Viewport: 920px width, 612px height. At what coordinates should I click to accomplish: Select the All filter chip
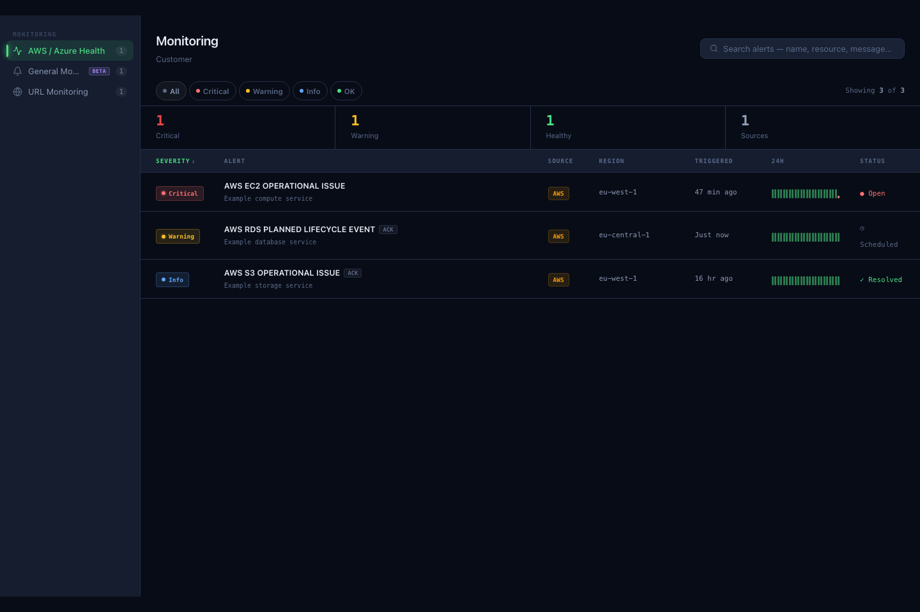click(171, 91)
